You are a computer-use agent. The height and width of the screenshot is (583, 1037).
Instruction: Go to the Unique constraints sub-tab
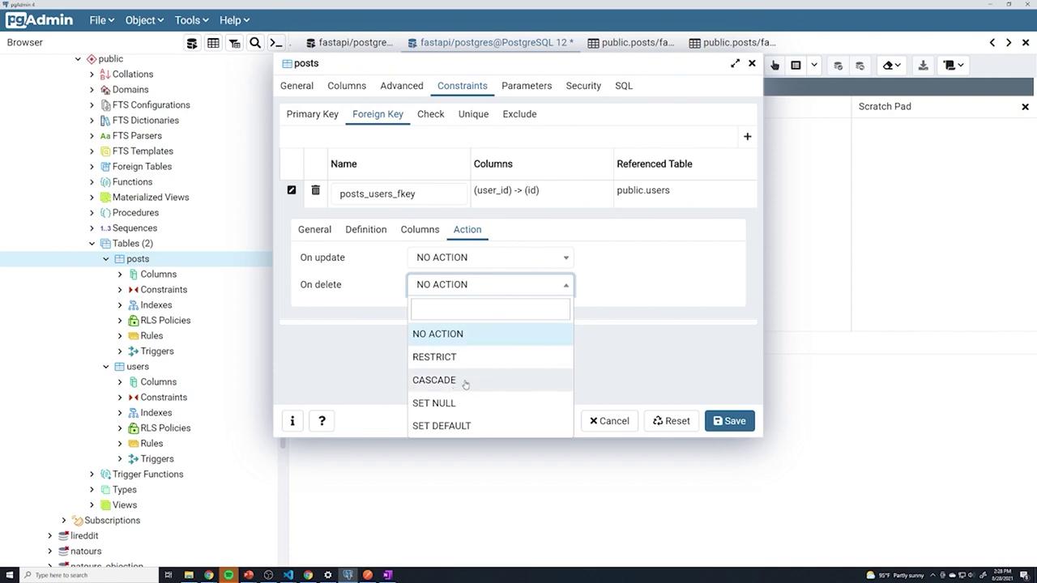click(x=473, y=114)
